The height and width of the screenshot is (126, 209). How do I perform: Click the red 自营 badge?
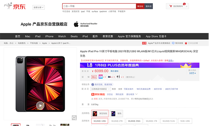click(144, 43)
